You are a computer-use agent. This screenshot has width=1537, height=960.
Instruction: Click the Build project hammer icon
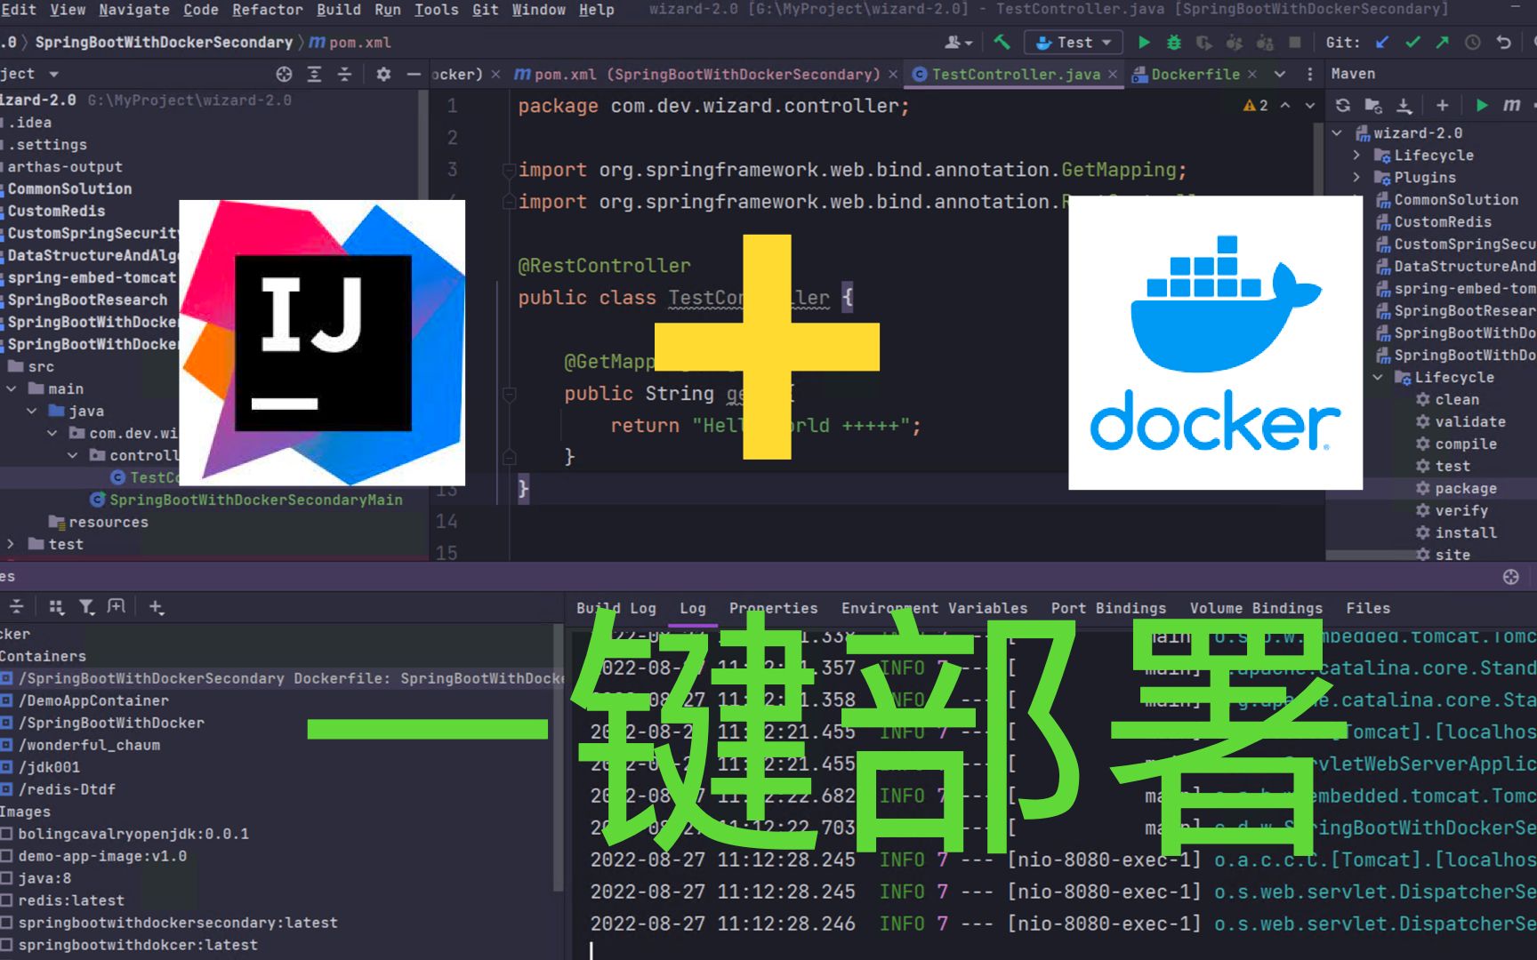click(1002, 42)
